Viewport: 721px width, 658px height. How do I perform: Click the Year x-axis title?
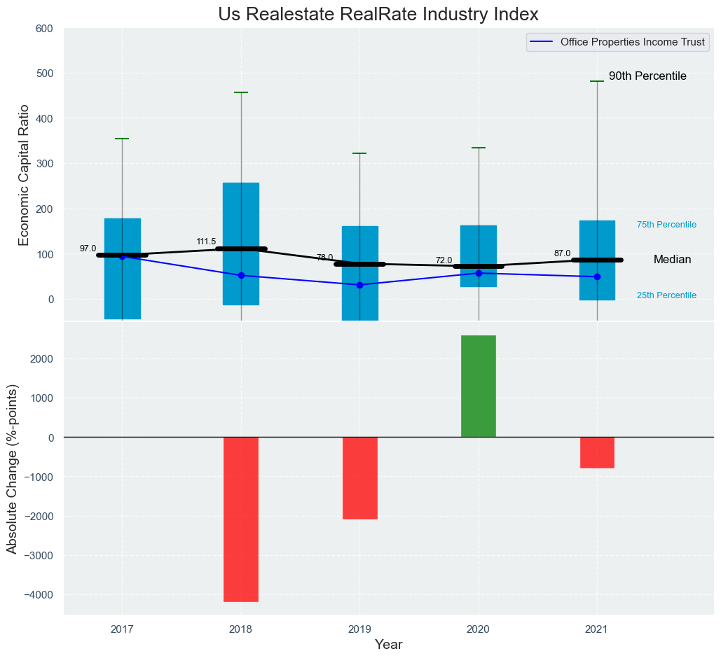point(388,645)
